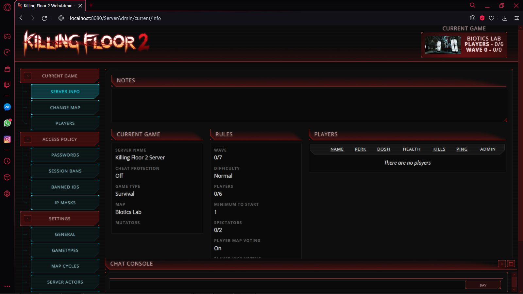Open Facebook Messenger in sidebar
The image size is (523, 294).
(x=7, y=107)
